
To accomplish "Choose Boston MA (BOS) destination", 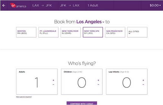I will [x=26, y=32].
